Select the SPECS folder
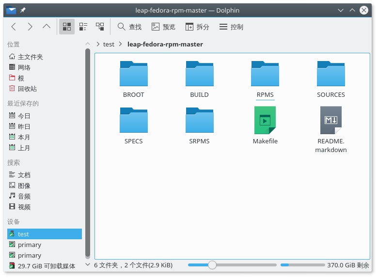378x278 pixels. 134,126
